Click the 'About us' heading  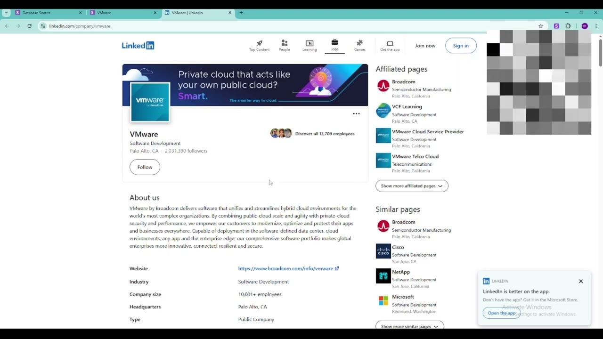click(x=145, y=198)
